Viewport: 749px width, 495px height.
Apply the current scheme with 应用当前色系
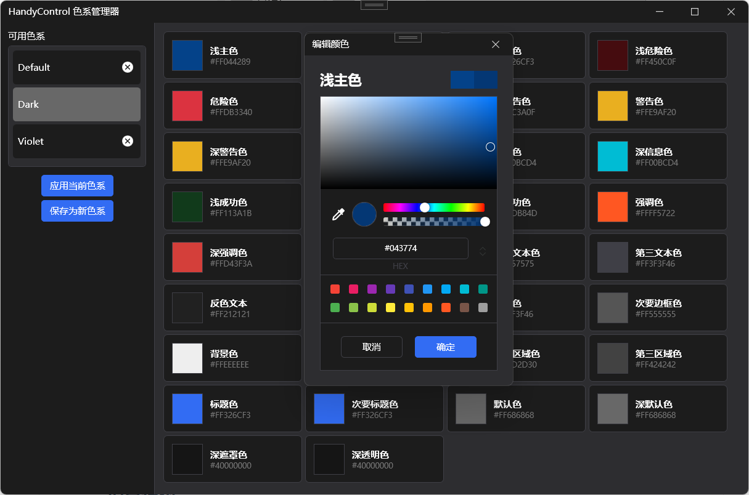point(77,185)
